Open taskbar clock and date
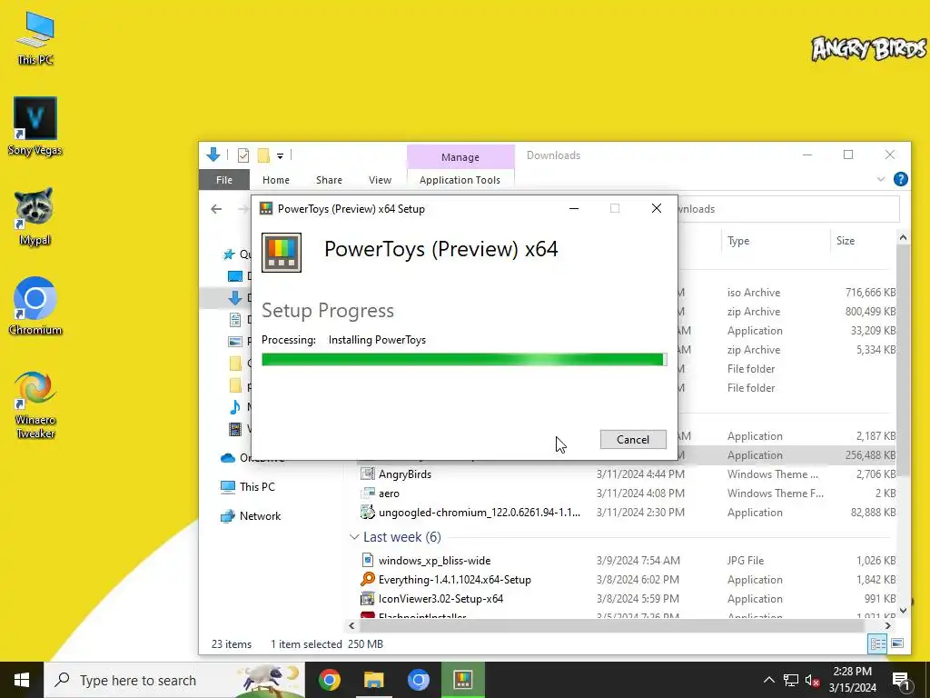The image size is (930, 698). point(852,680)
